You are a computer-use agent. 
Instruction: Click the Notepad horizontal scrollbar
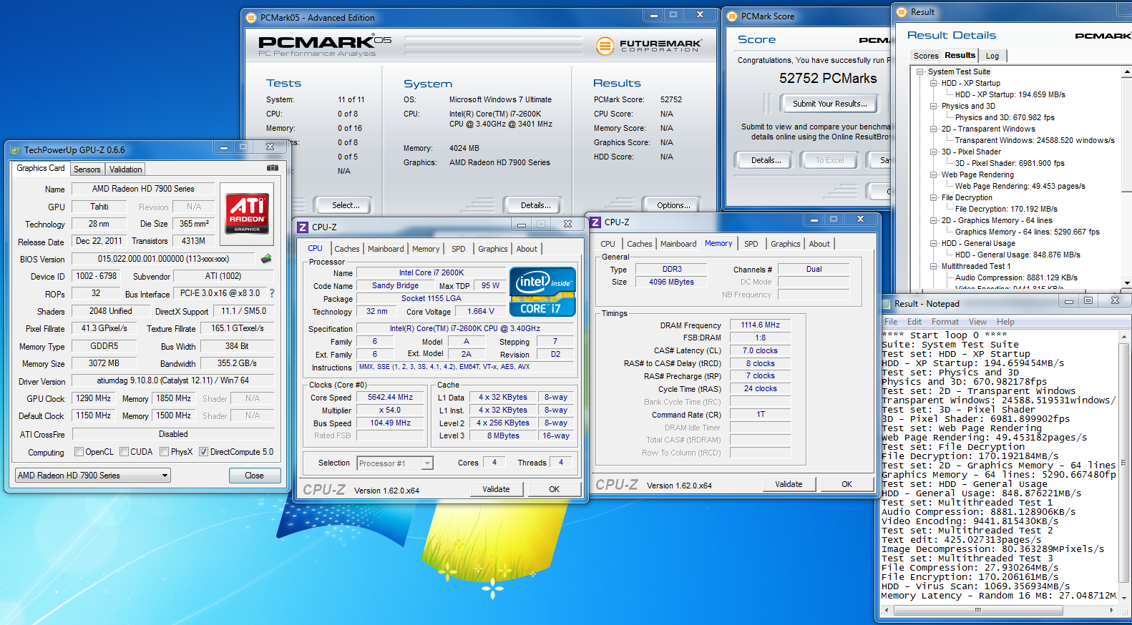click(x=1000, y=610)
